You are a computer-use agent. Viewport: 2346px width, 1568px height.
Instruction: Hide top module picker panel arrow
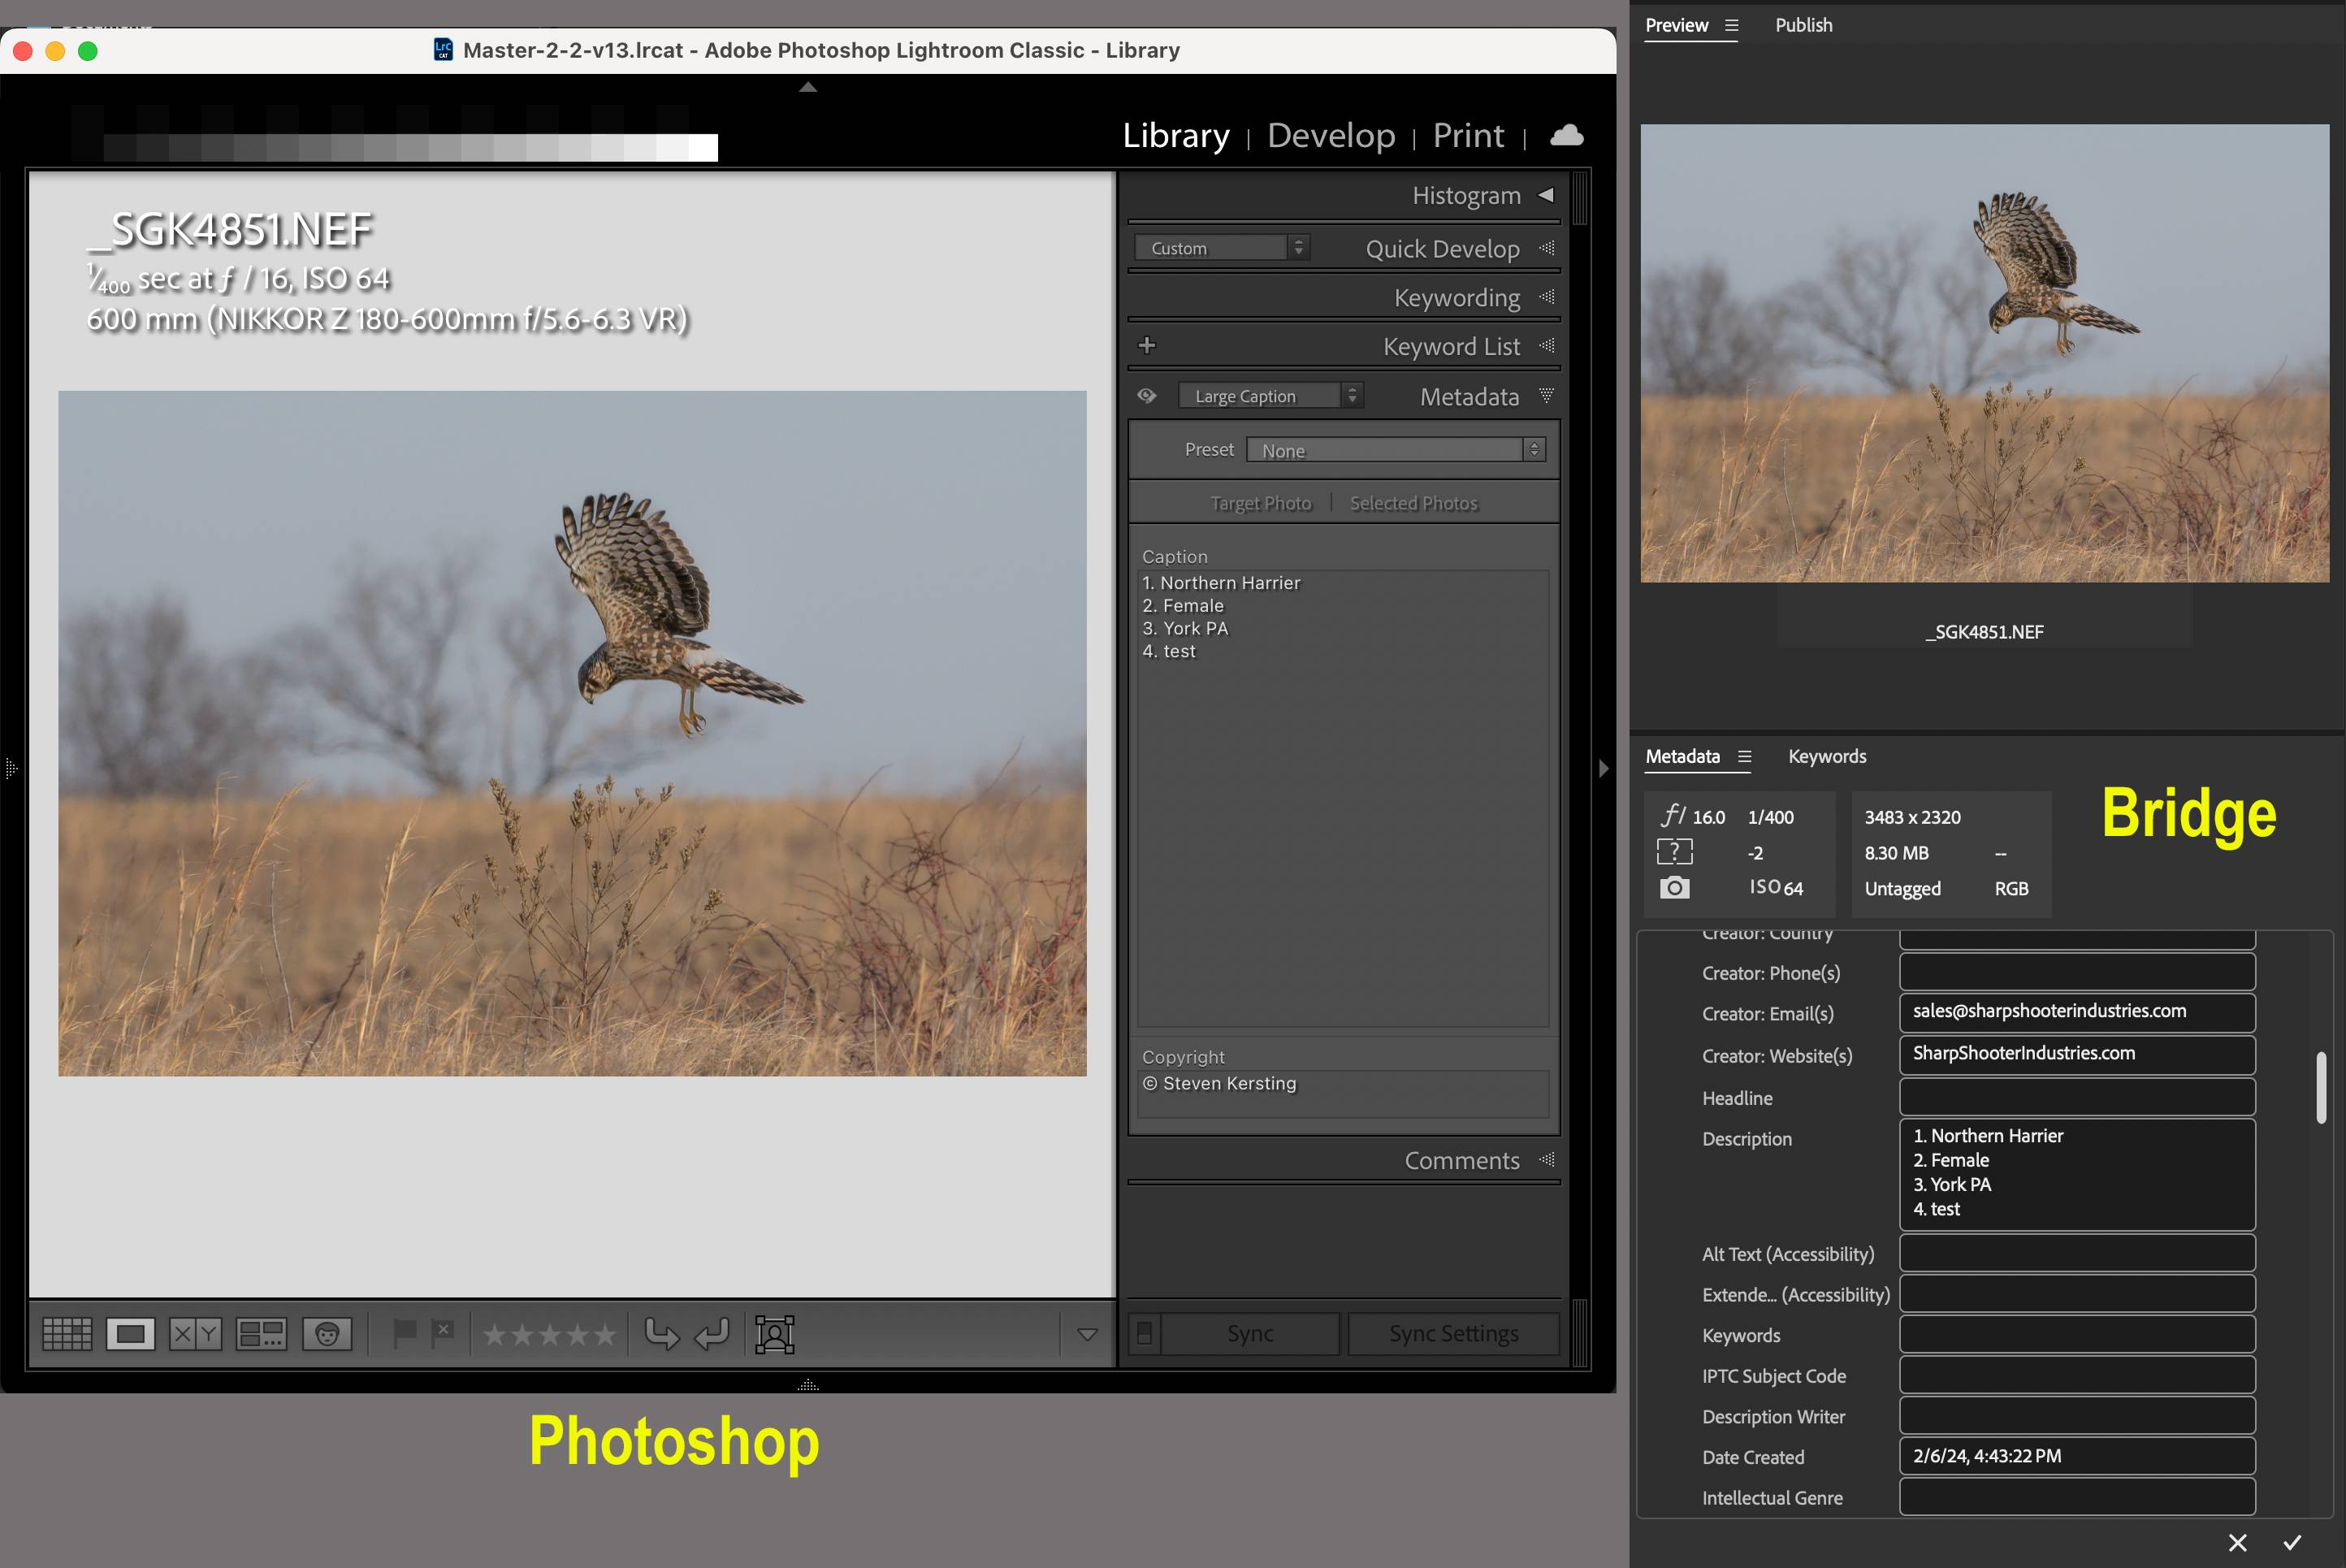807,88
